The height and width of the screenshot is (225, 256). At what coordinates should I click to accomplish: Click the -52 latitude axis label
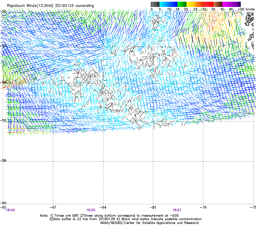pyautogui.click(x=3, y=46)
